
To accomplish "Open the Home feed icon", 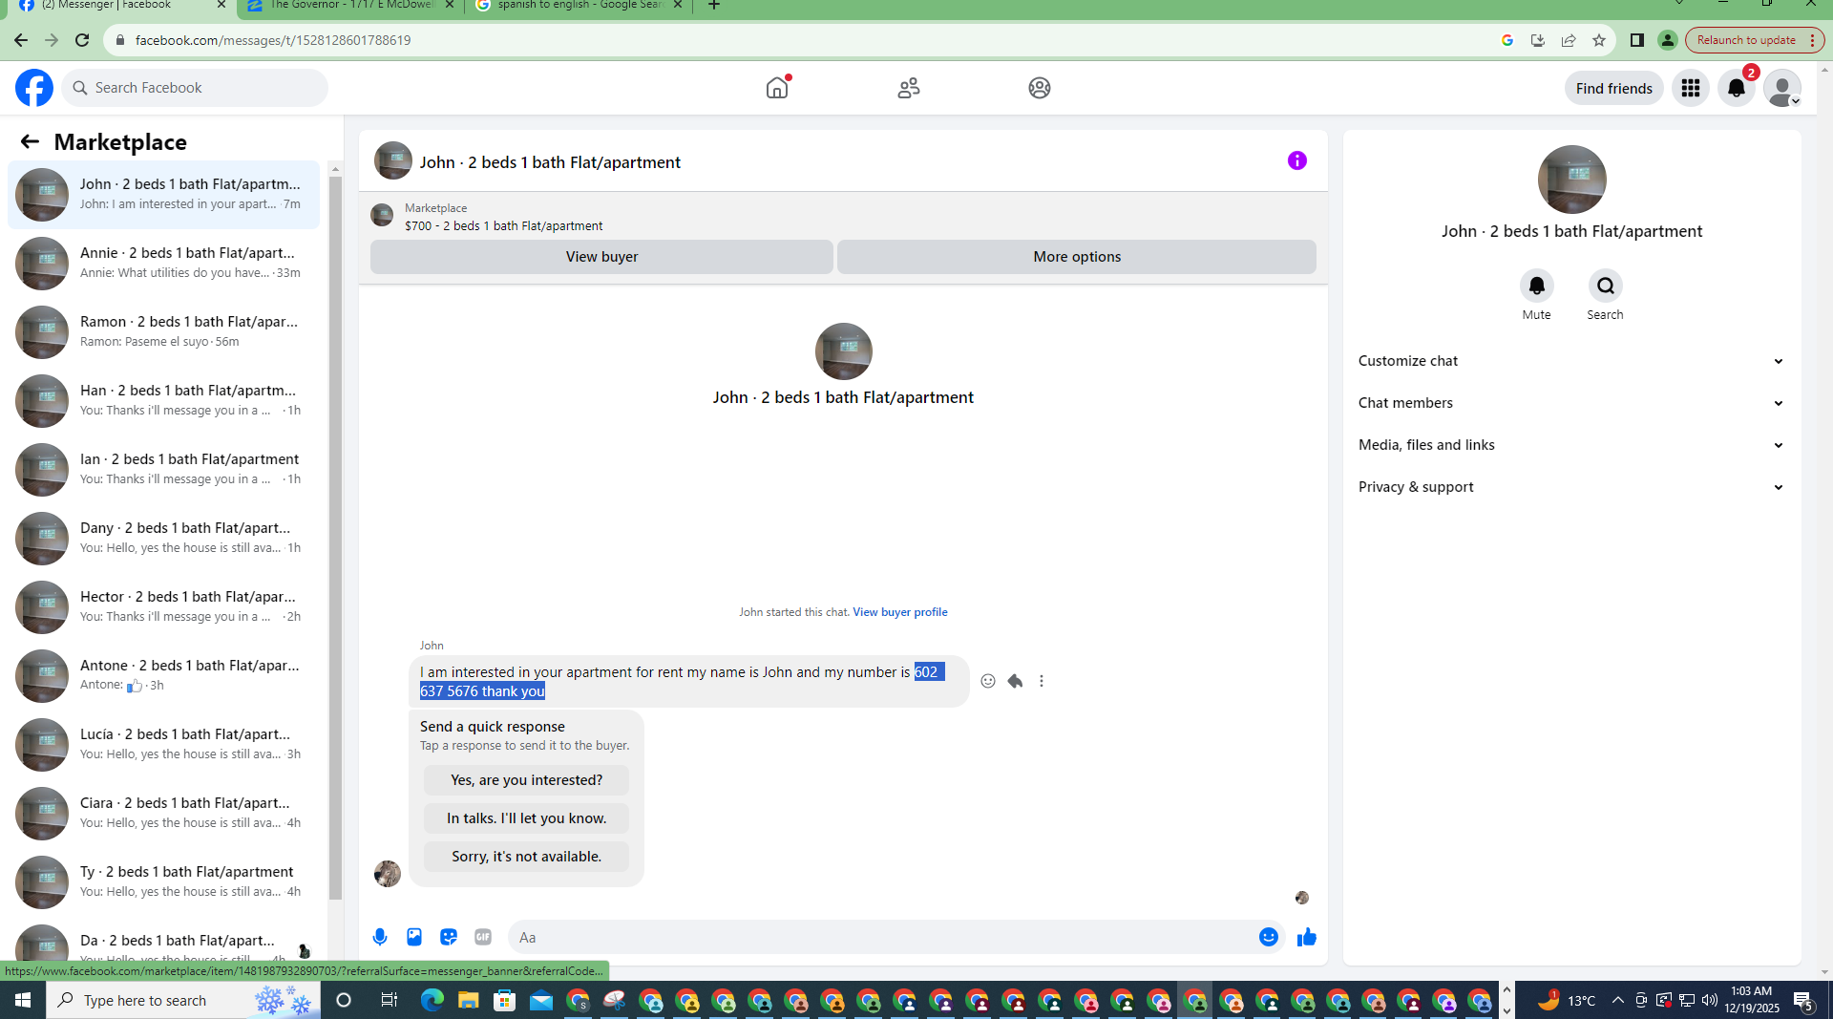I will click(x=777, y=88).
